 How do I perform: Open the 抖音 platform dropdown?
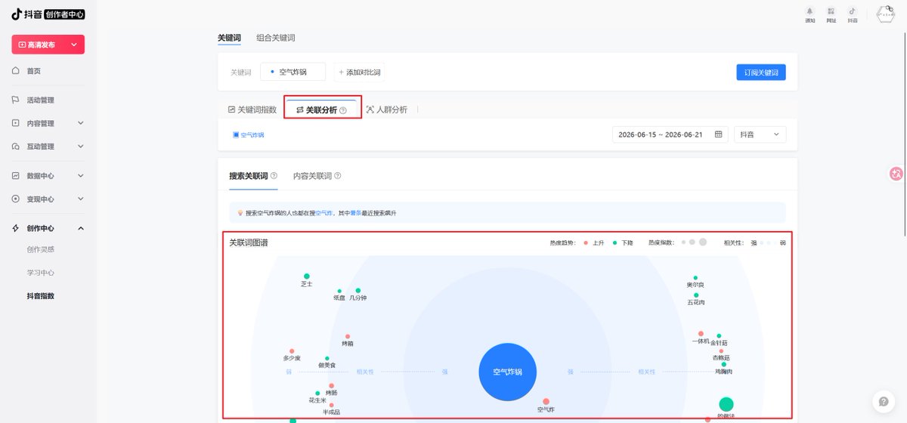[x=760, y=134]
